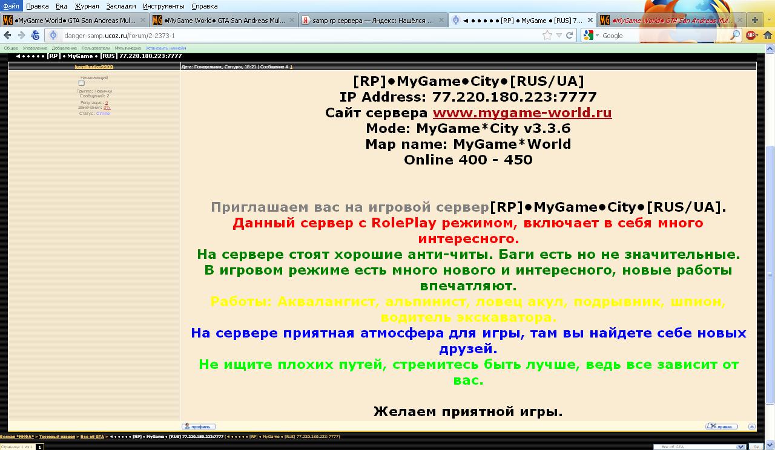Image resolution: width=775 pixels, height=450 pixels.
Task: Click the профиль button under the post
Action: click(x=199, y=426)
